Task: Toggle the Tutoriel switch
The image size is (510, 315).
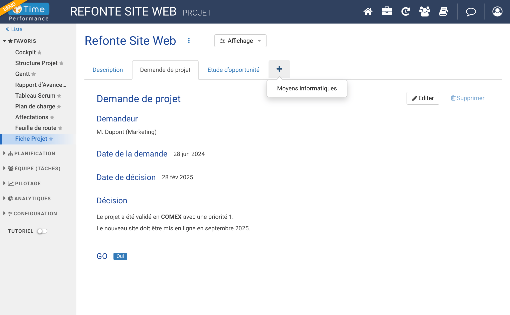Action: (42, 231)
